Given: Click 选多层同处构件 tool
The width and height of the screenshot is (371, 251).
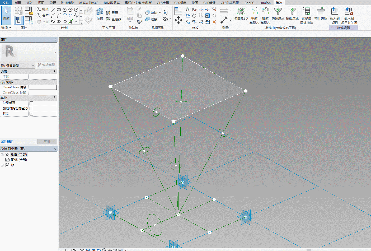Looking at the screenshot, I should pos(306,16).
